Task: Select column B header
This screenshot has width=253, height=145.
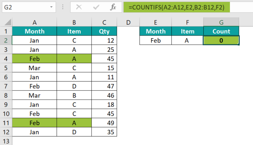Action: point(74,22)
